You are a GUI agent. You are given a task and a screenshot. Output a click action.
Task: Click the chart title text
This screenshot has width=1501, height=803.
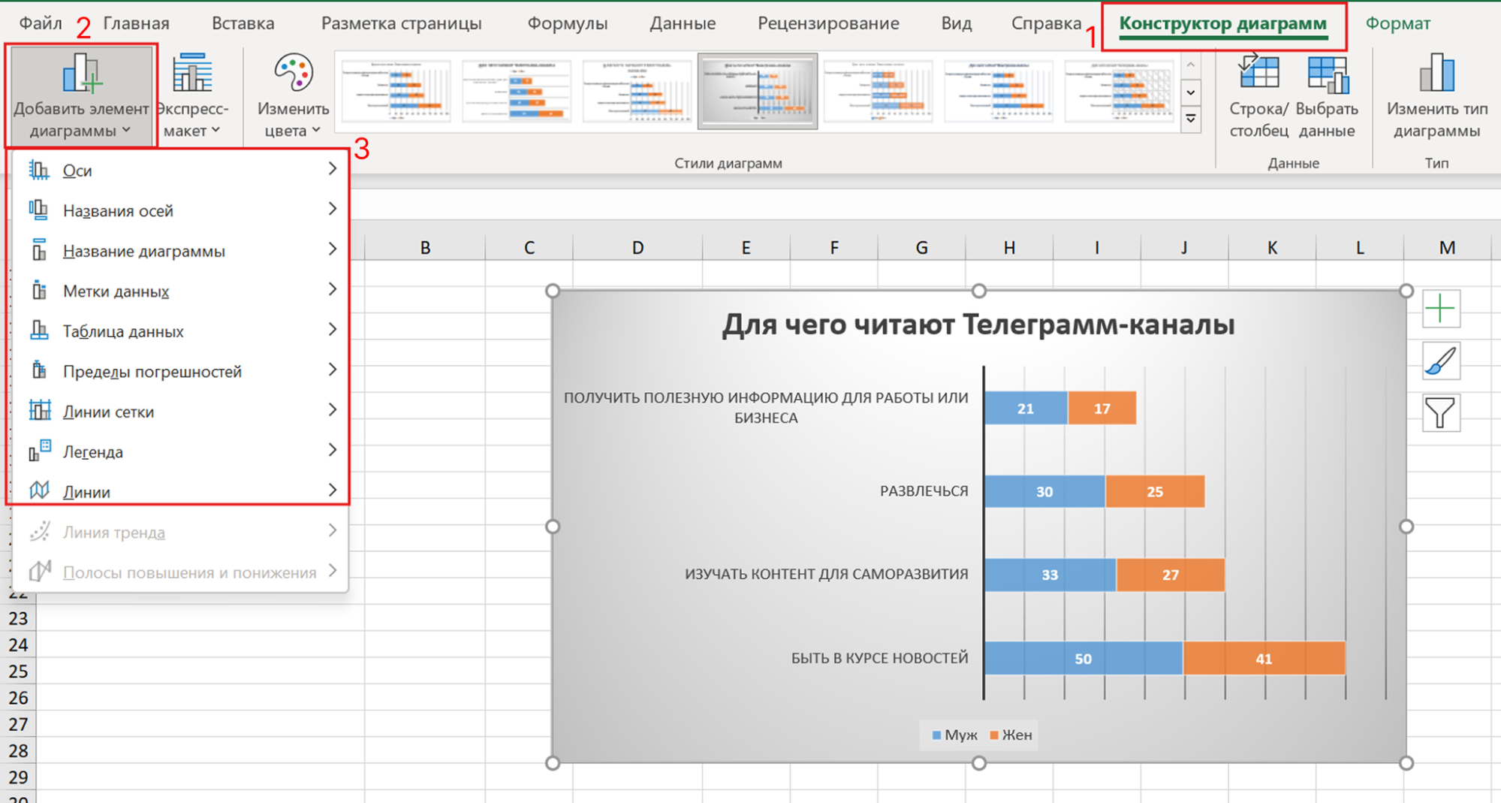tap(978, 325)
